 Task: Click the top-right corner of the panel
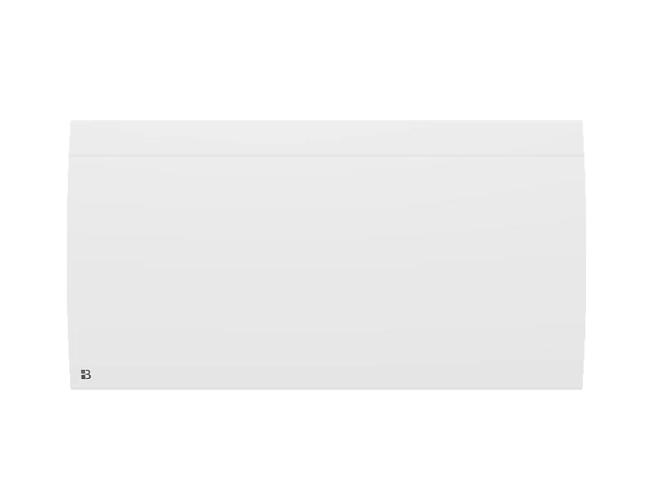click(x=581, y=122)
